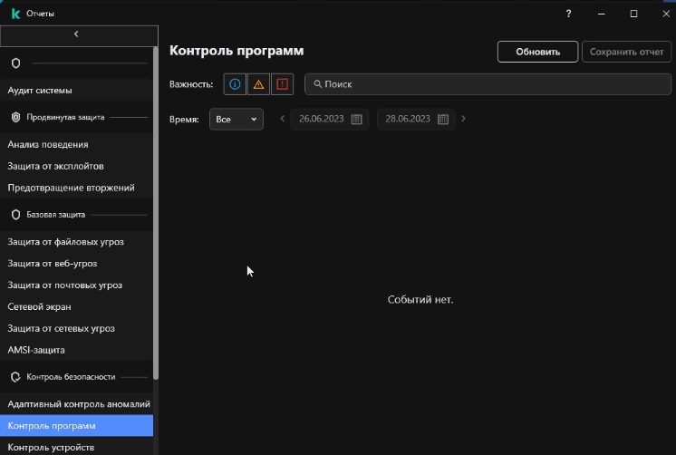
Task: Open the Аудит системы report
Action: [x=40, y=91]
